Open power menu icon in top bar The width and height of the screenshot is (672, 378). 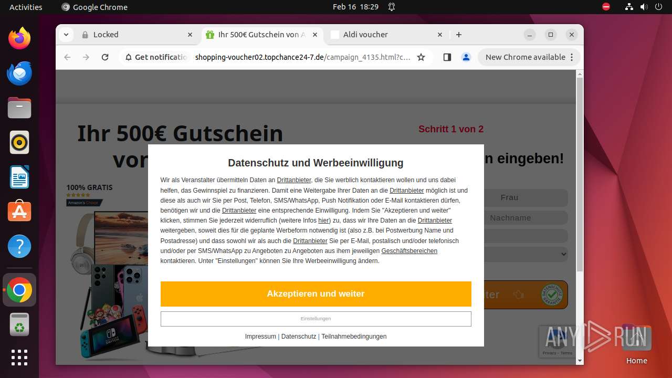658,7
